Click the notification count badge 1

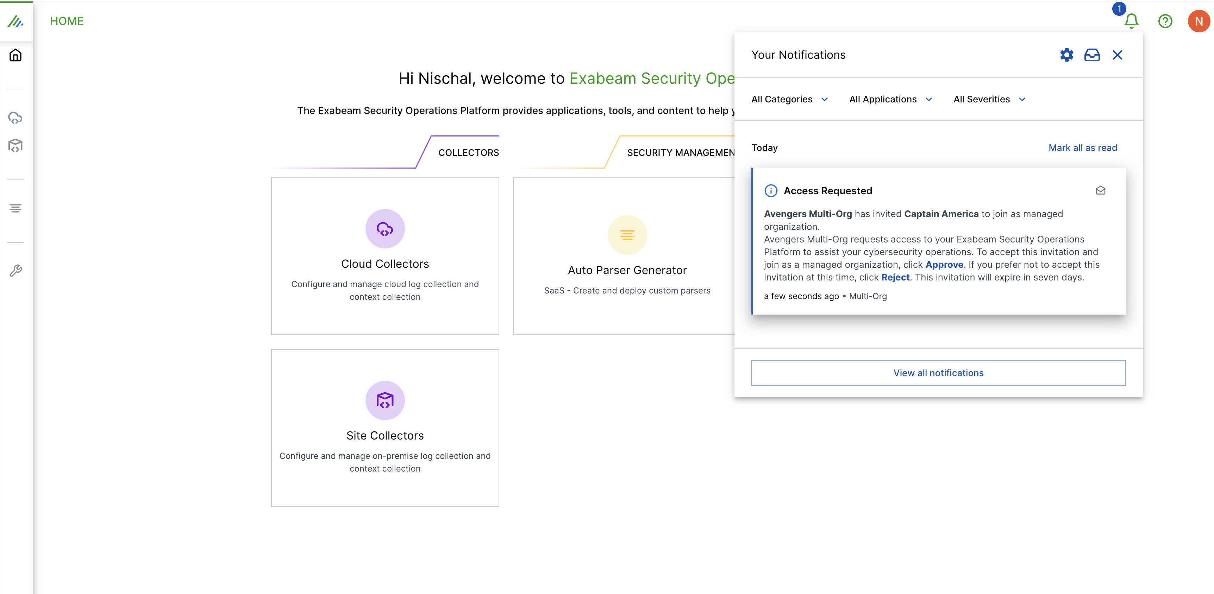click(1119, 9)
